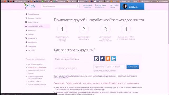Open Уведомления bell icon
The width and height of the screenshot is (169, 95).
coord(26,42)
